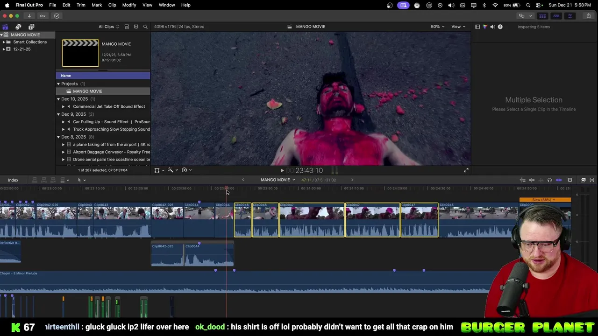Open the info inspector icon
This screenshot has height=336, width=598.
[500, 27]
